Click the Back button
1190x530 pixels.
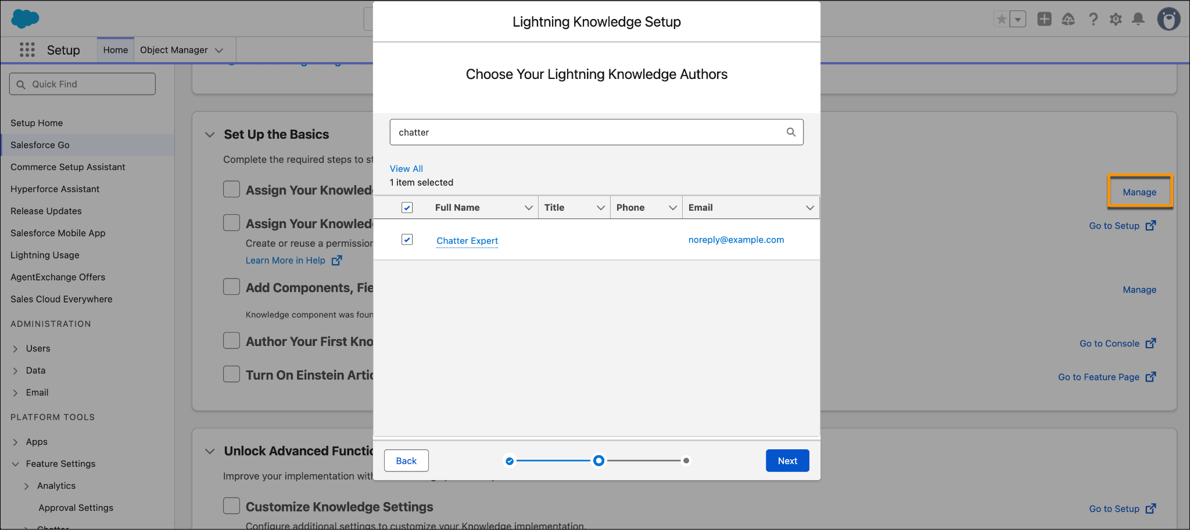tap(406, 461)
